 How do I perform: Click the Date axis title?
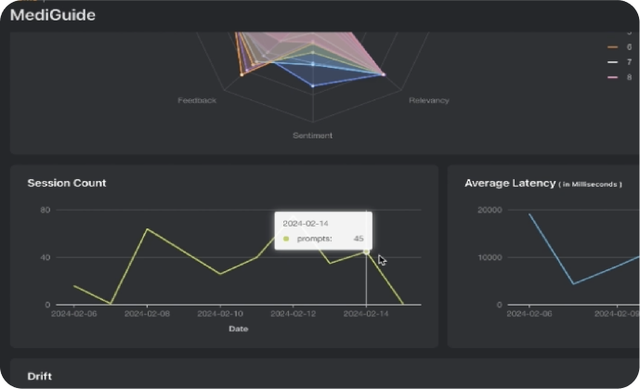point(239,329)
